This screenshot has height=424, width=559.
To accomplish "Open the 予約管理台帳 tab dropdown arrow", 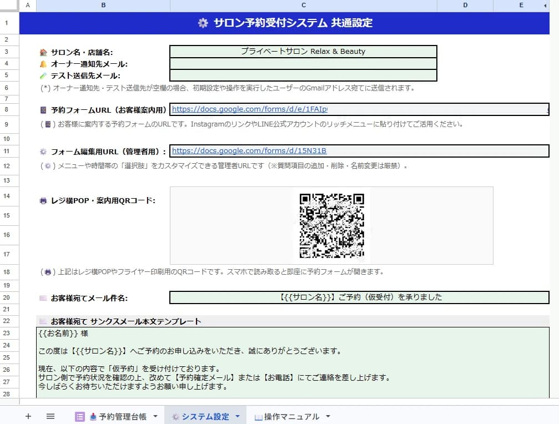I will click(x=155, y=416).
